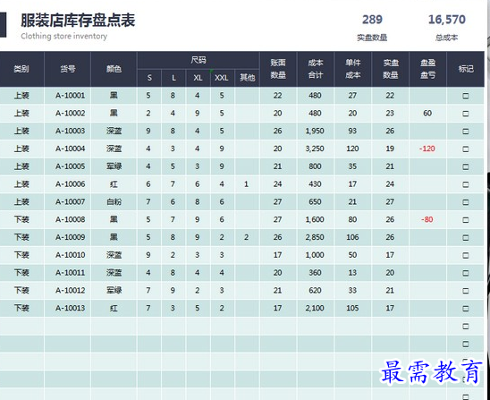Select the 服装店库存盘点表 title
Viewport: 490px width, 400px height.
[x=78, y=21]
